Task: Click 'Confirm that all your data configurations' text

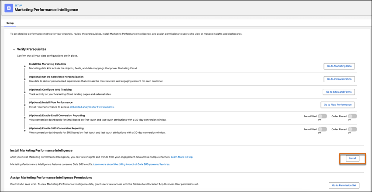Action: click(x=47, y=56)
